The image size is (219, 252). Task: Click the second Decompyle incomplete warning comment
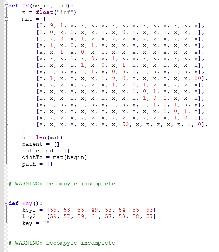tap(62, 243)
